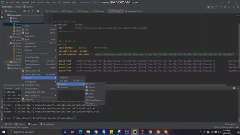The height and width of the screenshot is (135, 240).
Task: Click Compare With in the context menu
Action: [x=39, y=89]
